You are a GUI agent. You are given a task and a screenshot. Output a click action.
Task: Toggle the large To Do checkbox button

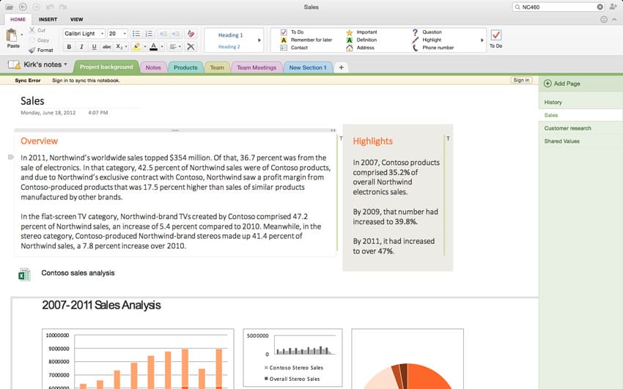496,35
